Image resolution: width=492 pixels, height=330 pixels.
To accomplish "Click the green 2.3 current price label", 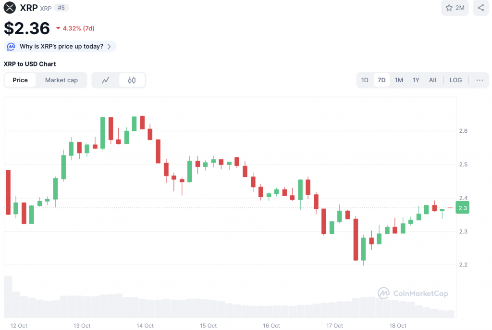I will [x=463, y=208].
